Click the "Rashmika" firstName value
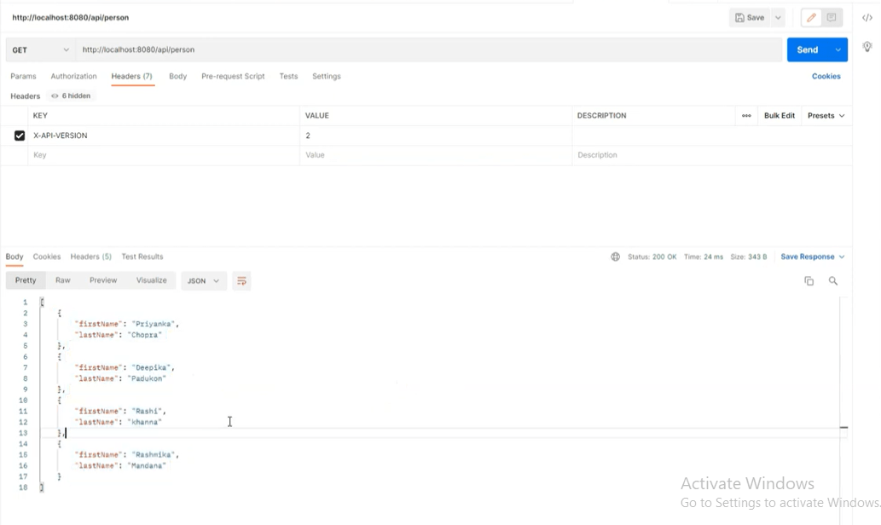The image size is (881, 525). (x=154, y=455)
